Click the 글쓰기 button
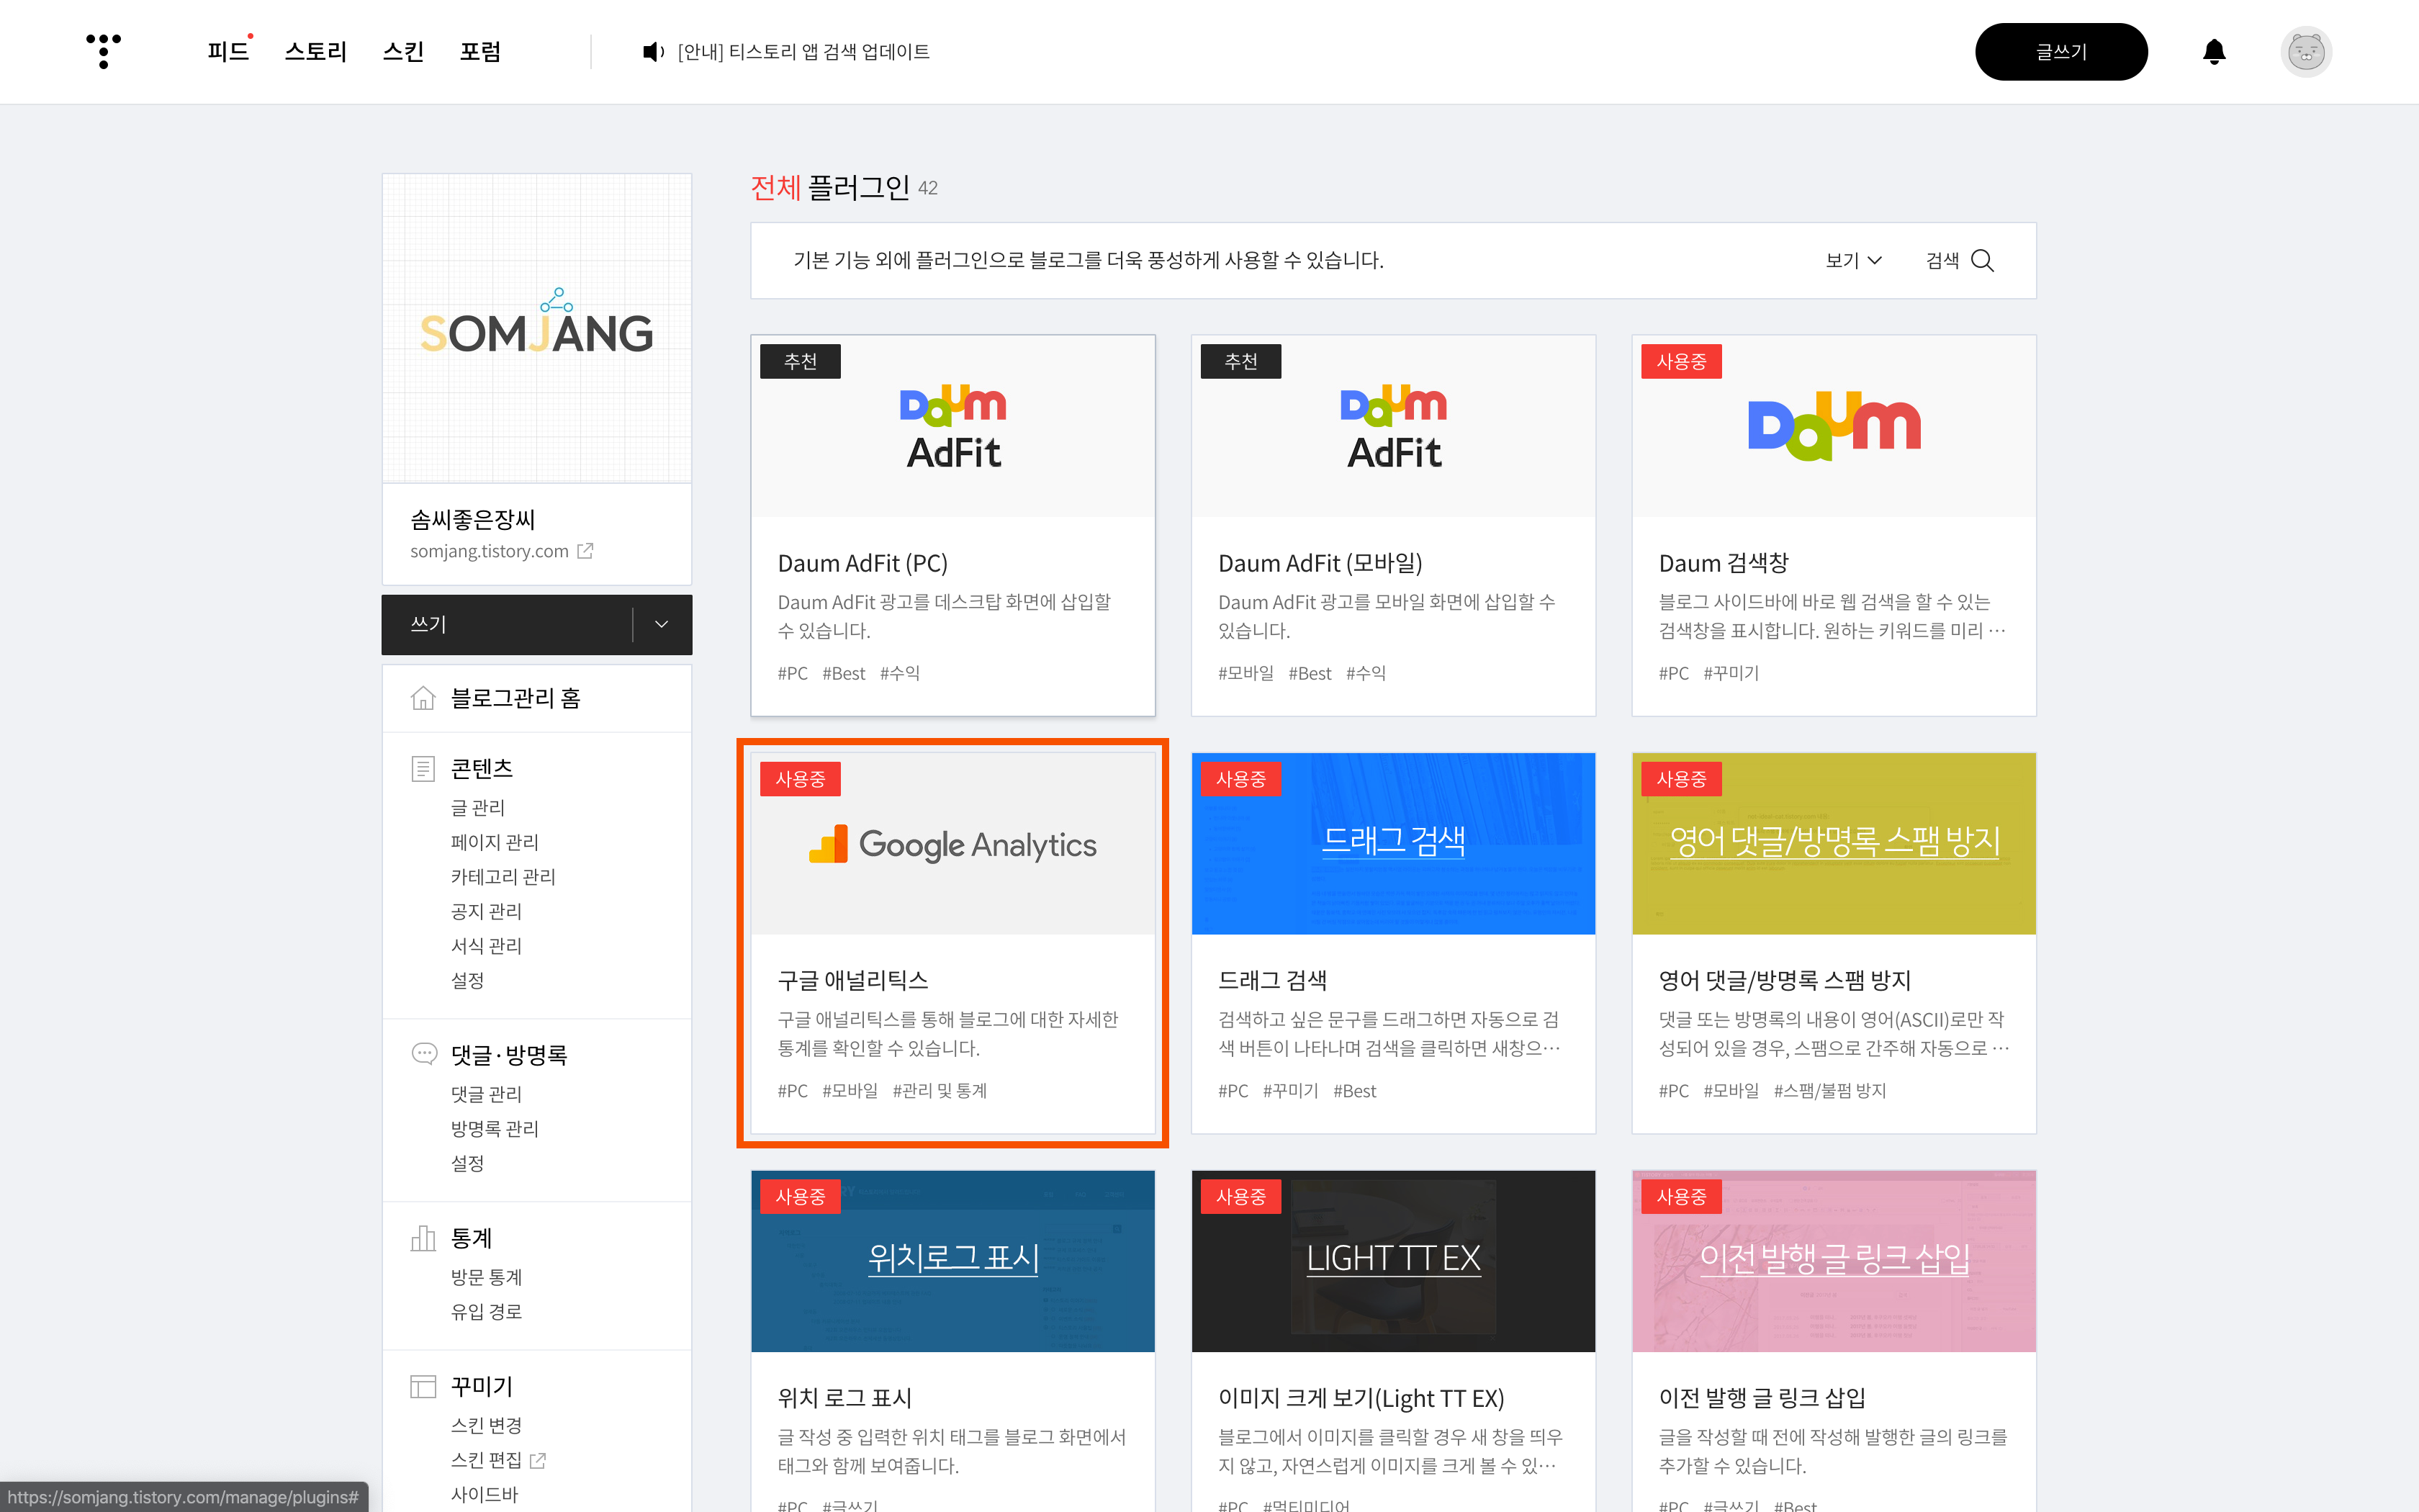 point(2061,51)
